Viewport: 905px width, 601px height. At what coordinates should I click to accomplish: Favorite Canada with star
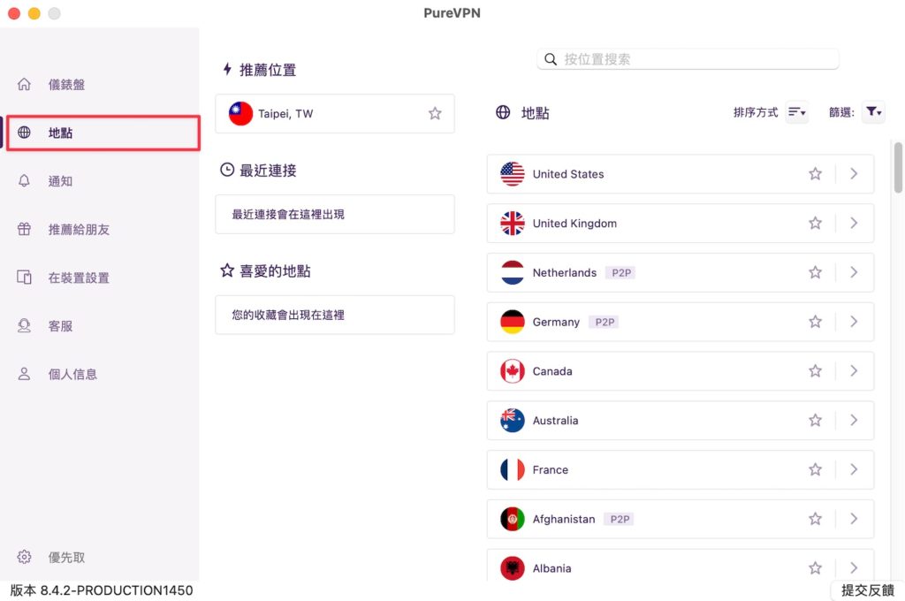(x=815, y=370)
